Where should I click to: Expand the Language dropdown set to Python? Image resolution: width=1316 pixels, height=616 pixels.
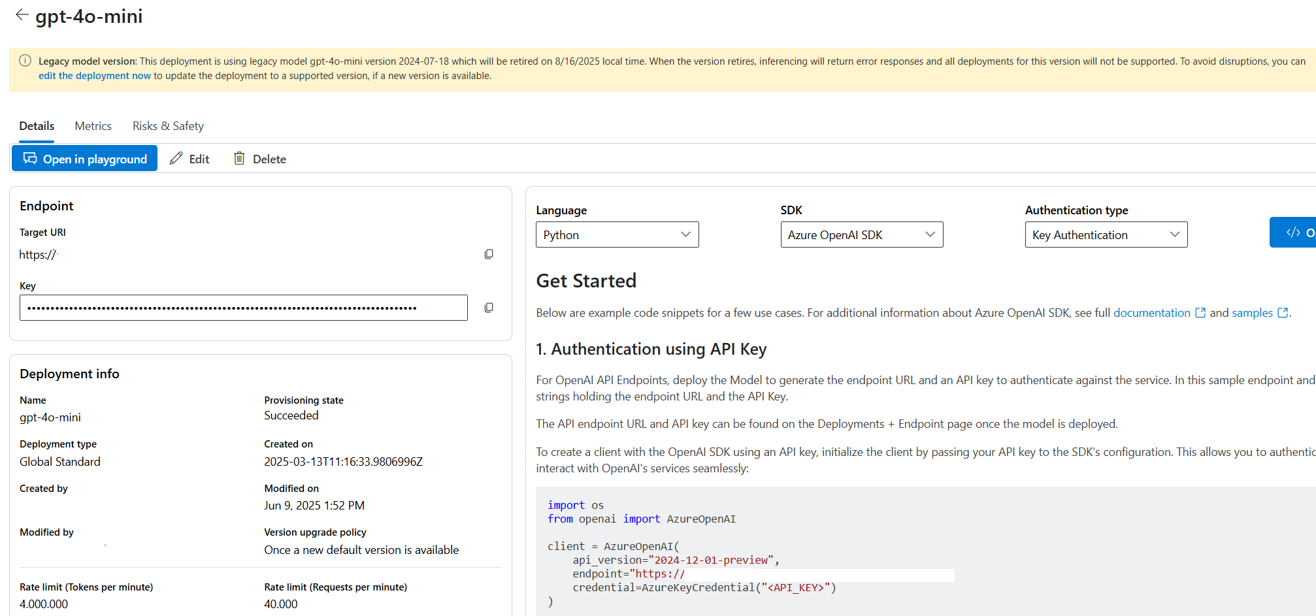pos(617,235)
